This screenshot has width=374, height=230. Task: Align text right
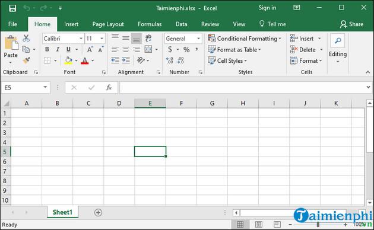pyautogui.click(x=137, y=49)
